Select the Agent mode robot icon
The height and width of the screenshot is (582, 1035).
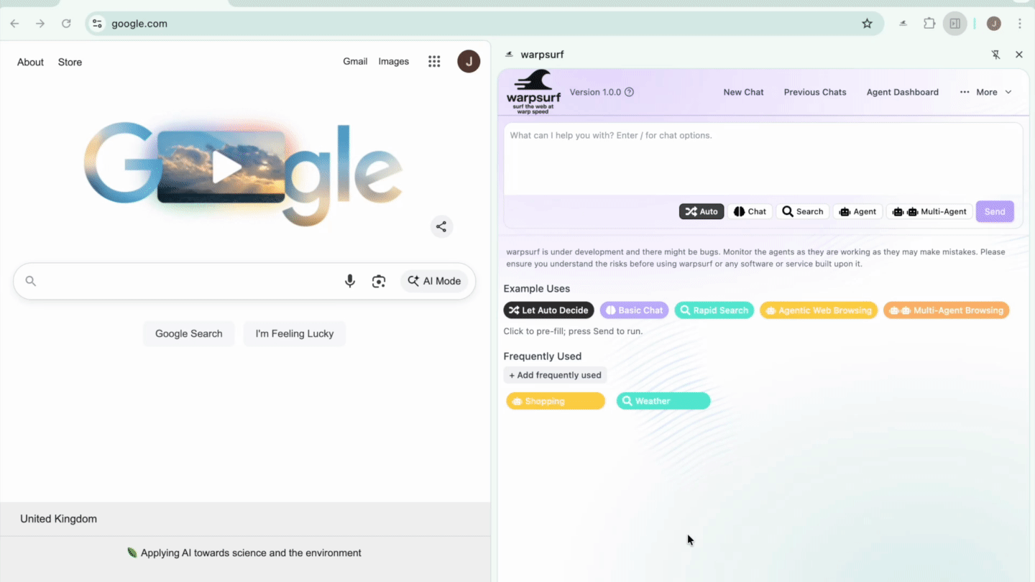point(844,211)
